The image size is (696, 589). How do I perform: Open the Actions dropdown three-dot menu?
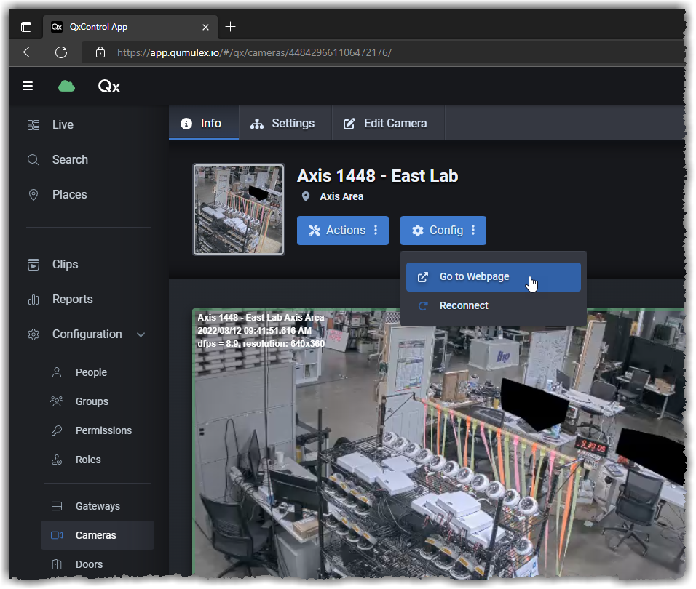pyautogui.click(x=376, y=230)
